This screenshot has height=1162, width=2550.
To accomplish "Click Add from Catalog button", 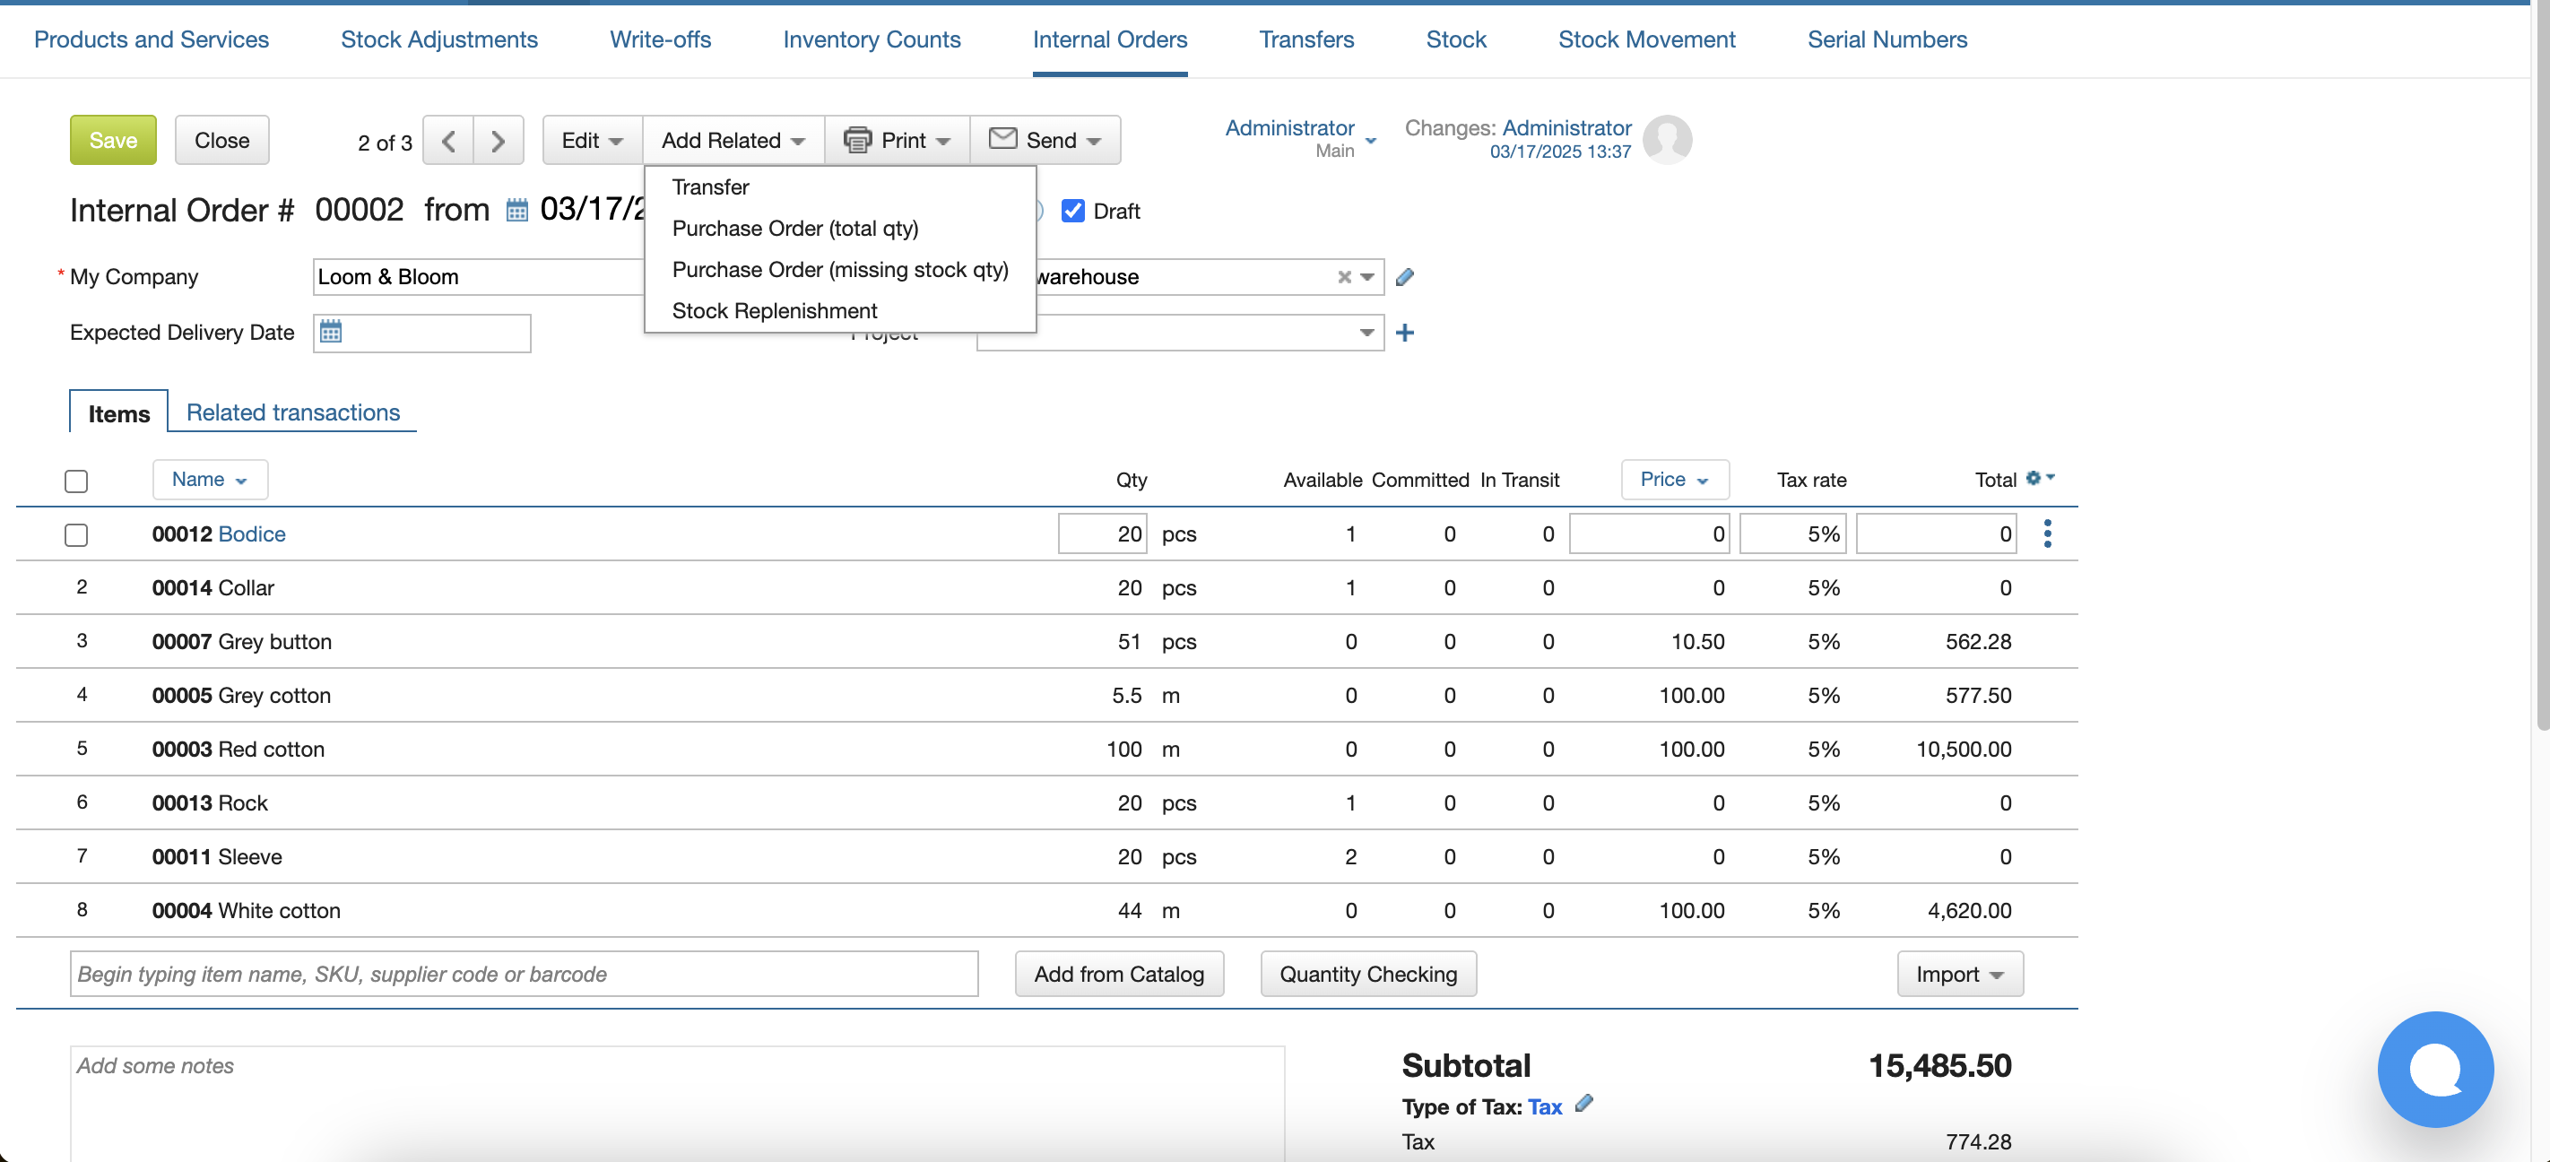I will coord(1119,974).
